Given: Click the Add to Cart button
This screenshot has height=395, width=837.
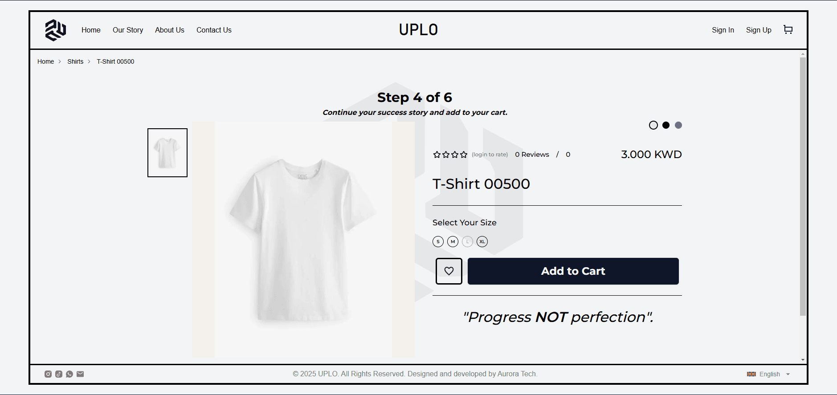Looking at the screenshot, I should [573, 271].
